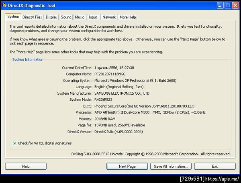Click the page file 1370MB used value
This screenshot has height=183, width=241.
pyautogui.click(x=120, y=125)
